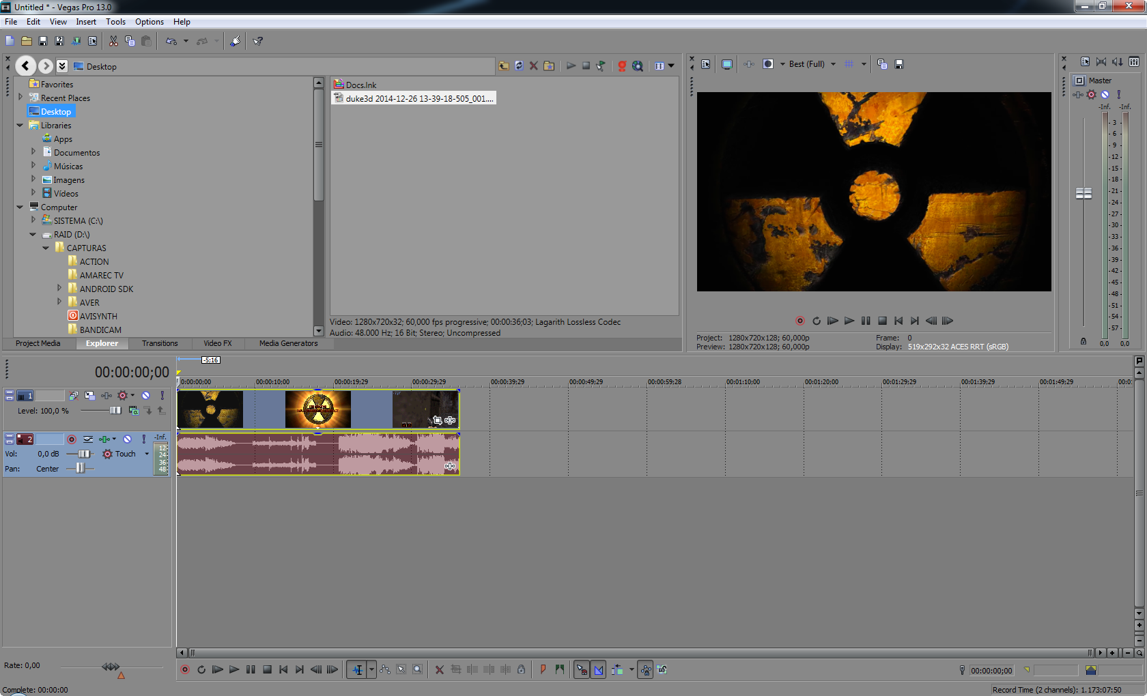Open the Explorer Views dropdown arrow
1147x696 pixels.
coord(672,66)
